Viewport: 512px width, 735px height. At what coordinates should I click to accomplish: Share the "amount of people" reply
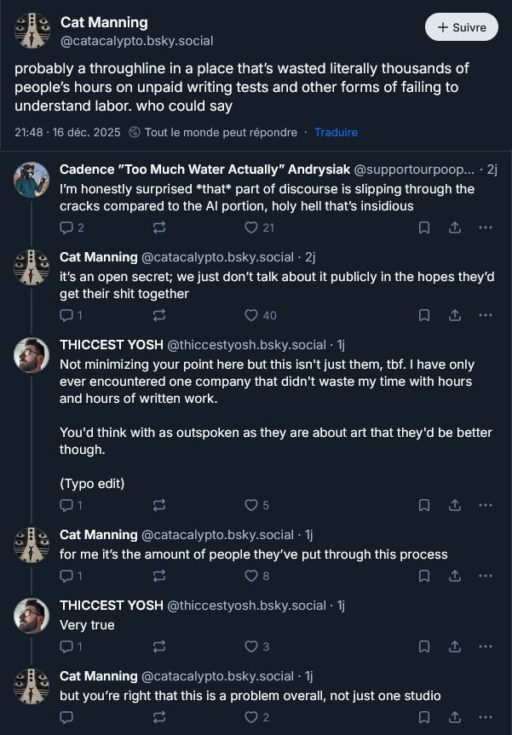click(455, 576)
